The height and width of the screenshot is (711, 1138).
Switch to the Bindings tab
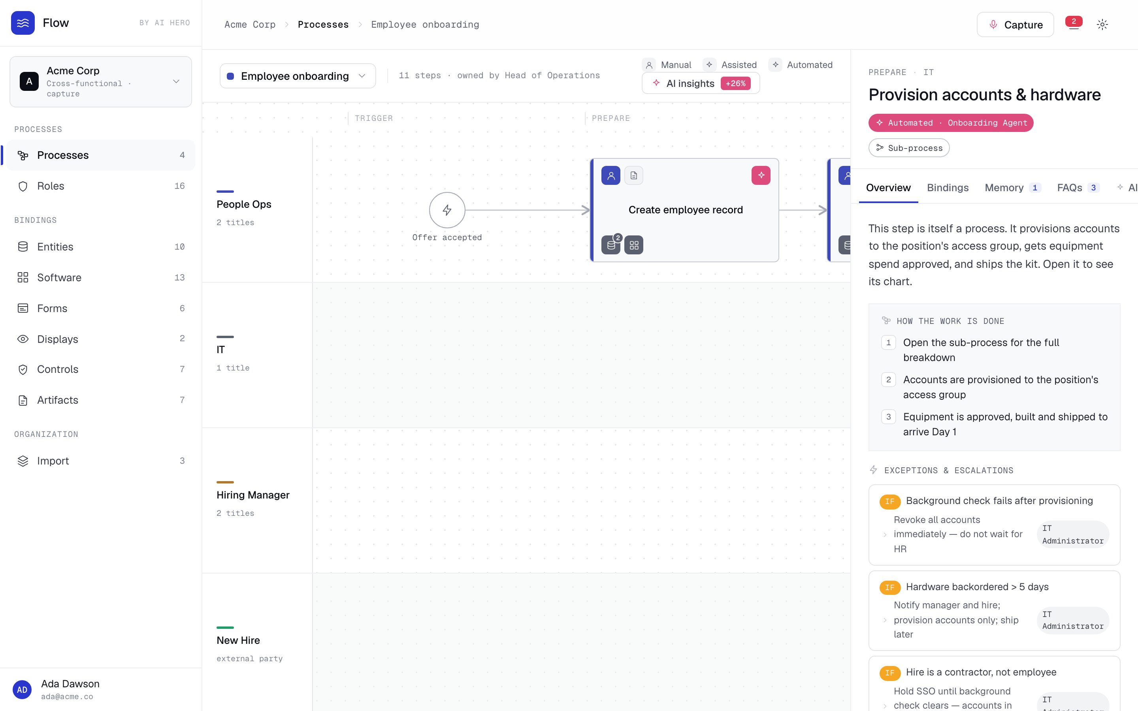(x=948, y=188)
